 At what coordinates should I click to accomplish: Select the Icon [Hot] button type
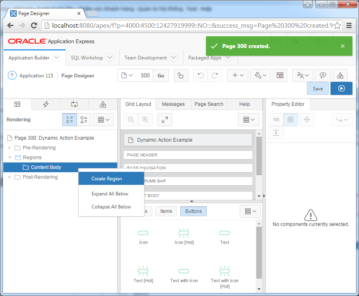tap(184, 236)
